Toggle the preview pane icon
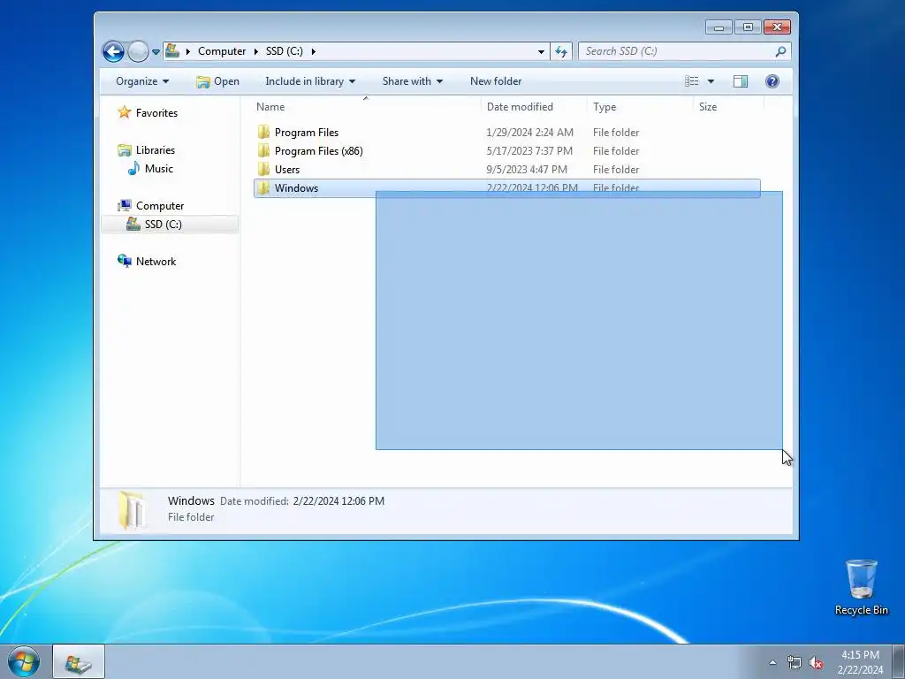Image resolution: width=905 pixels, height=679 pixels. pos(741,81)
